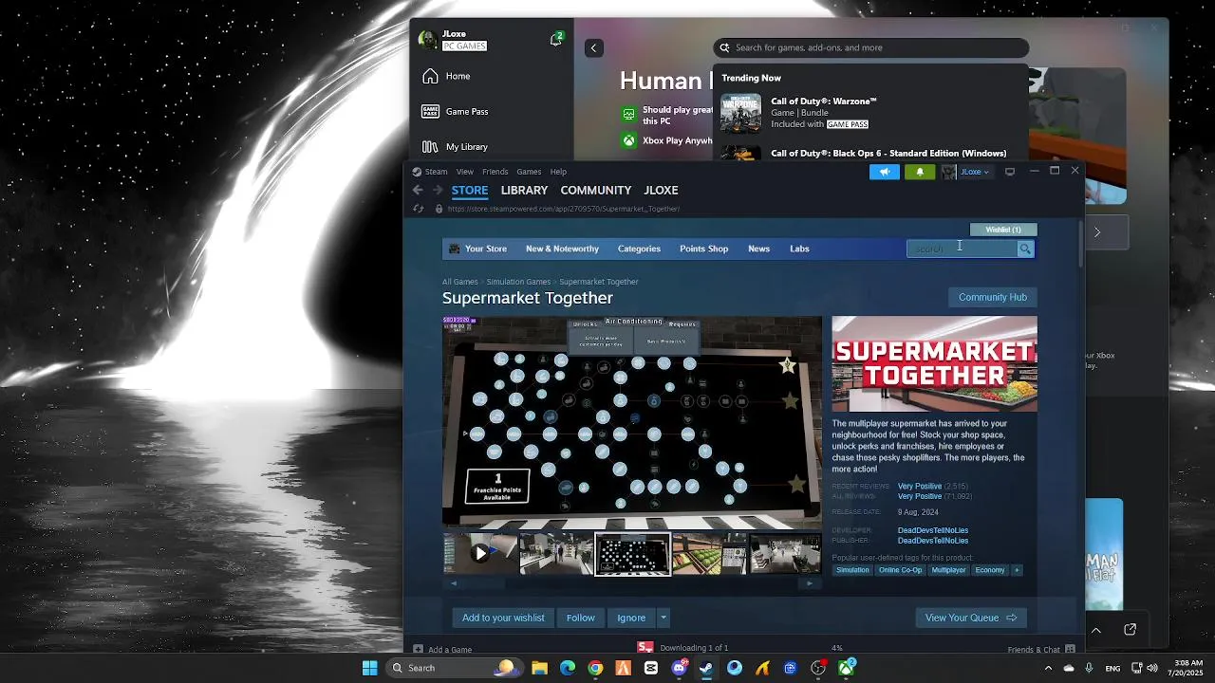Click Add to your wishlist
Image resolution: width=1215 pixels, height=683 pixels.
[x=503, y=618]
